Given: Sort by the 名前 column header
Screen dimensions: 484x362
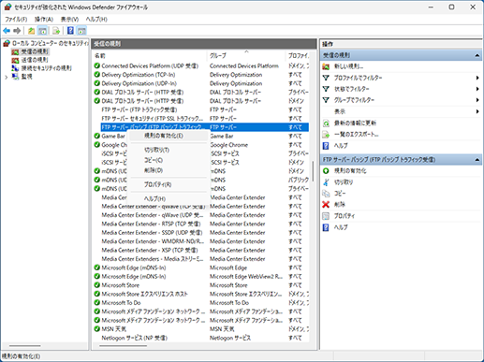Looking at the screenshot, I should point(150,55).
